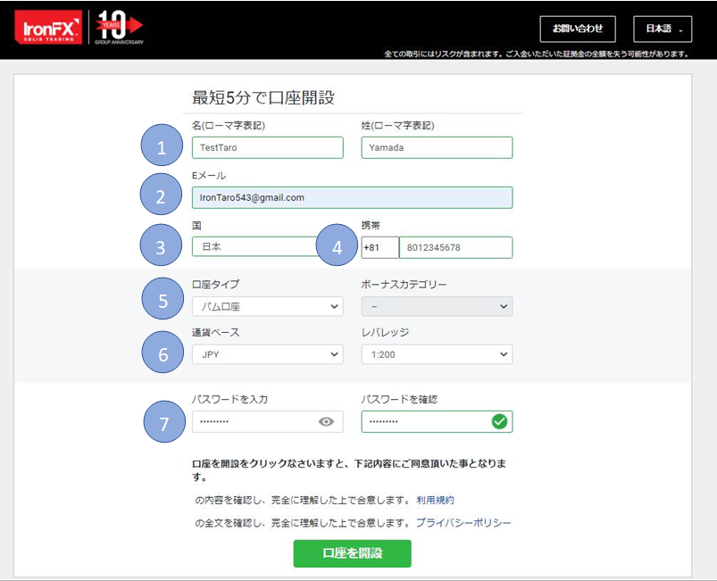Click the パスワードを確認 field
The height and width of the screenshot is (581, 717).
437,421
